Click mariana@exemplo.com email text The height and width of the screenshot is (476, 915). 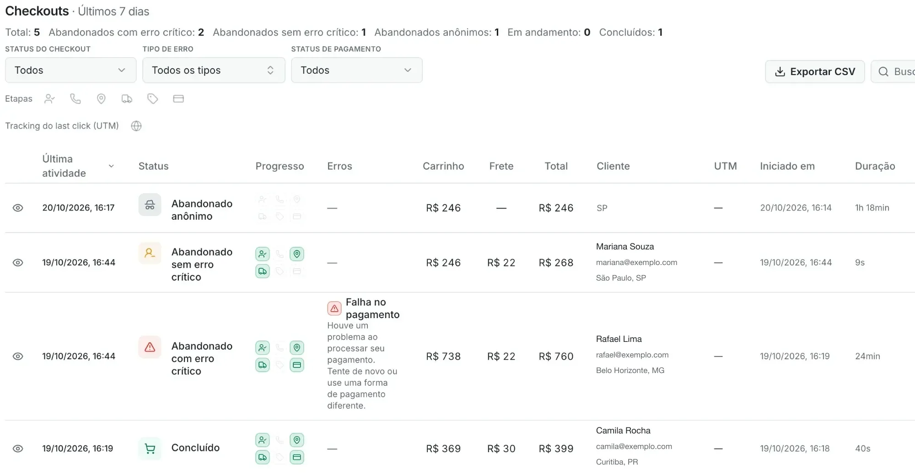pyautogui.click(x=636, y=263)
